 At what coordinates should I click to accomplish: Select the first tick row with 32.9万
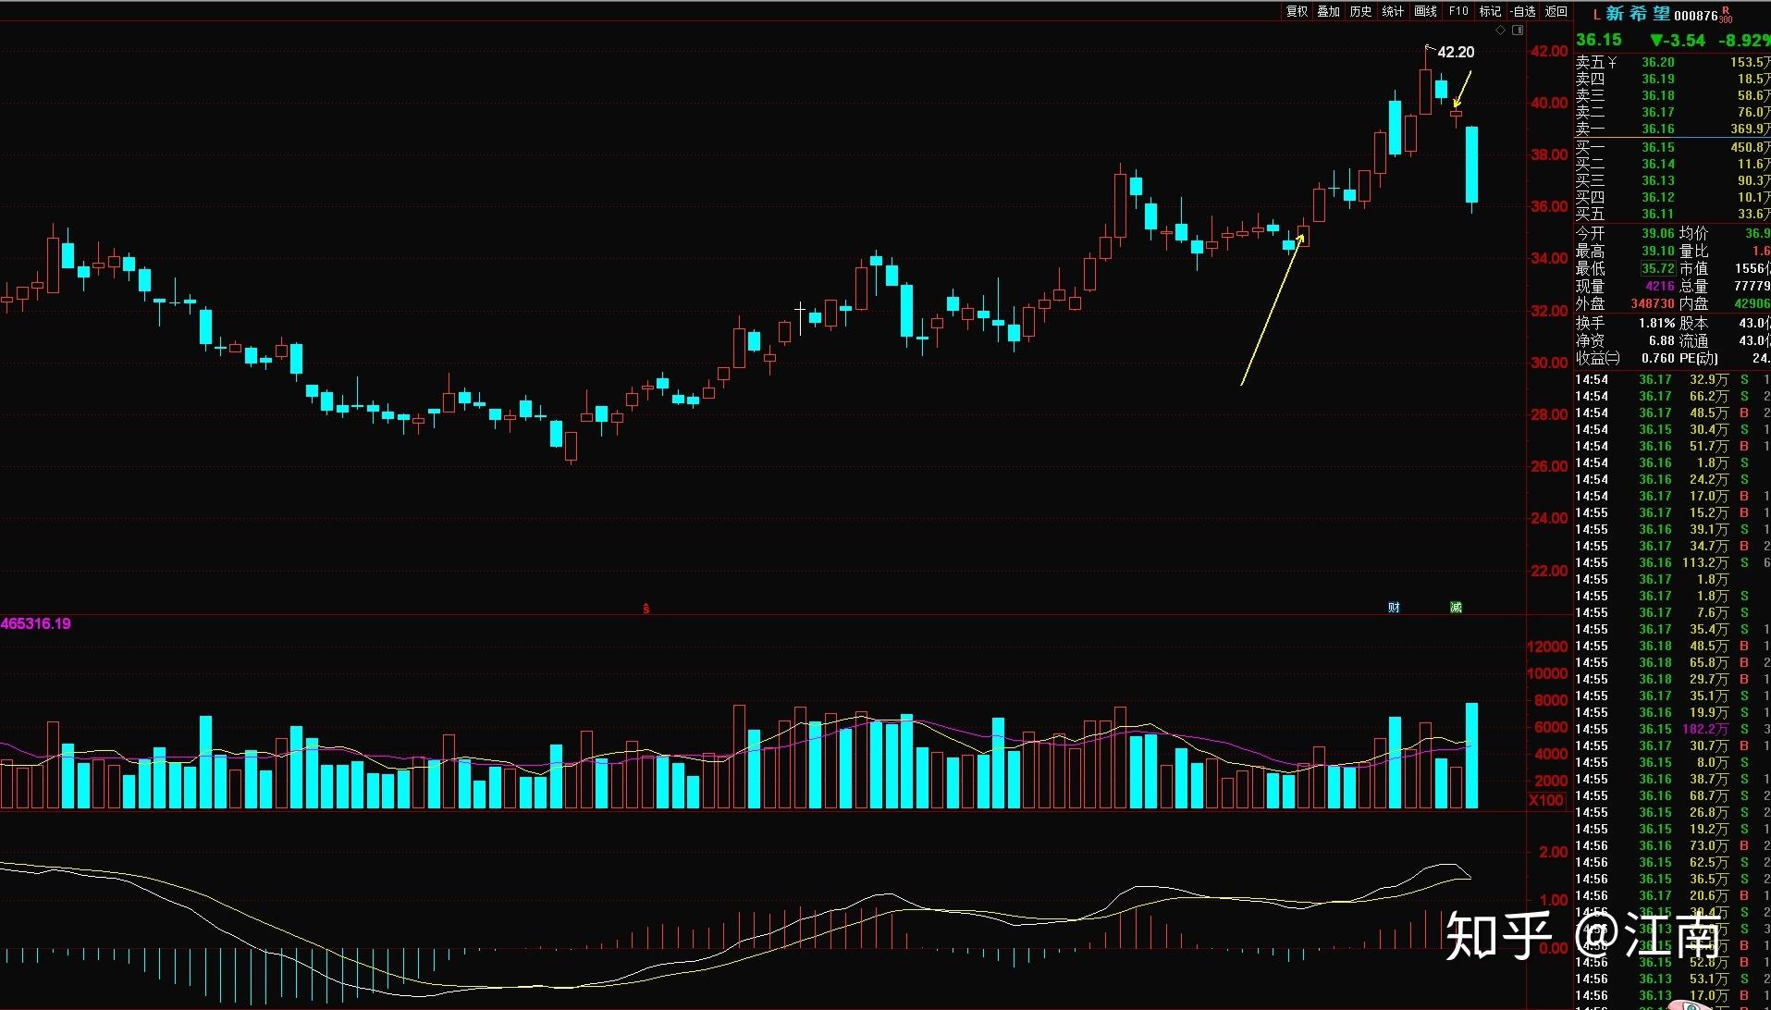click(1673, 379)
